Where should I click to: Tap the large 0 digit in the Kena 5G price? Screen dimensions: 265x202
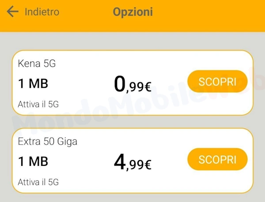120,84
